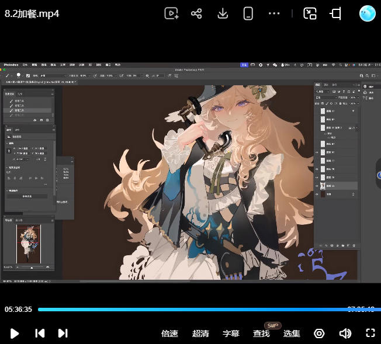Open the 超清 quality selector
The image size is (381, 344).
click(200, 333)
